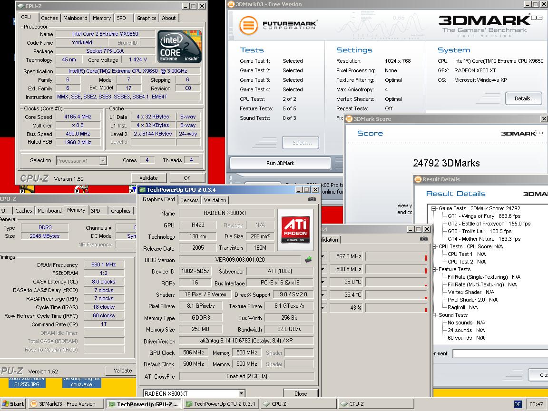Click the 43 % sensor graph bar
The image size is (548, 411).
396,308
